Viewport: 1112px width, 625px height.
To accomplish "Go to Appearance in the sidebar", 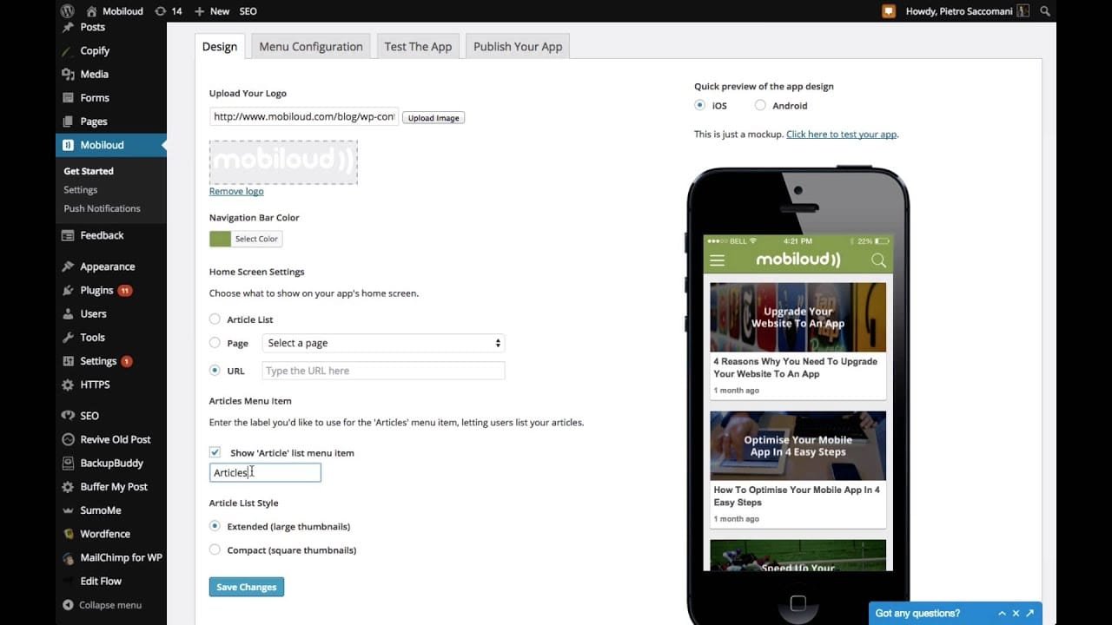I will (107, 266).
